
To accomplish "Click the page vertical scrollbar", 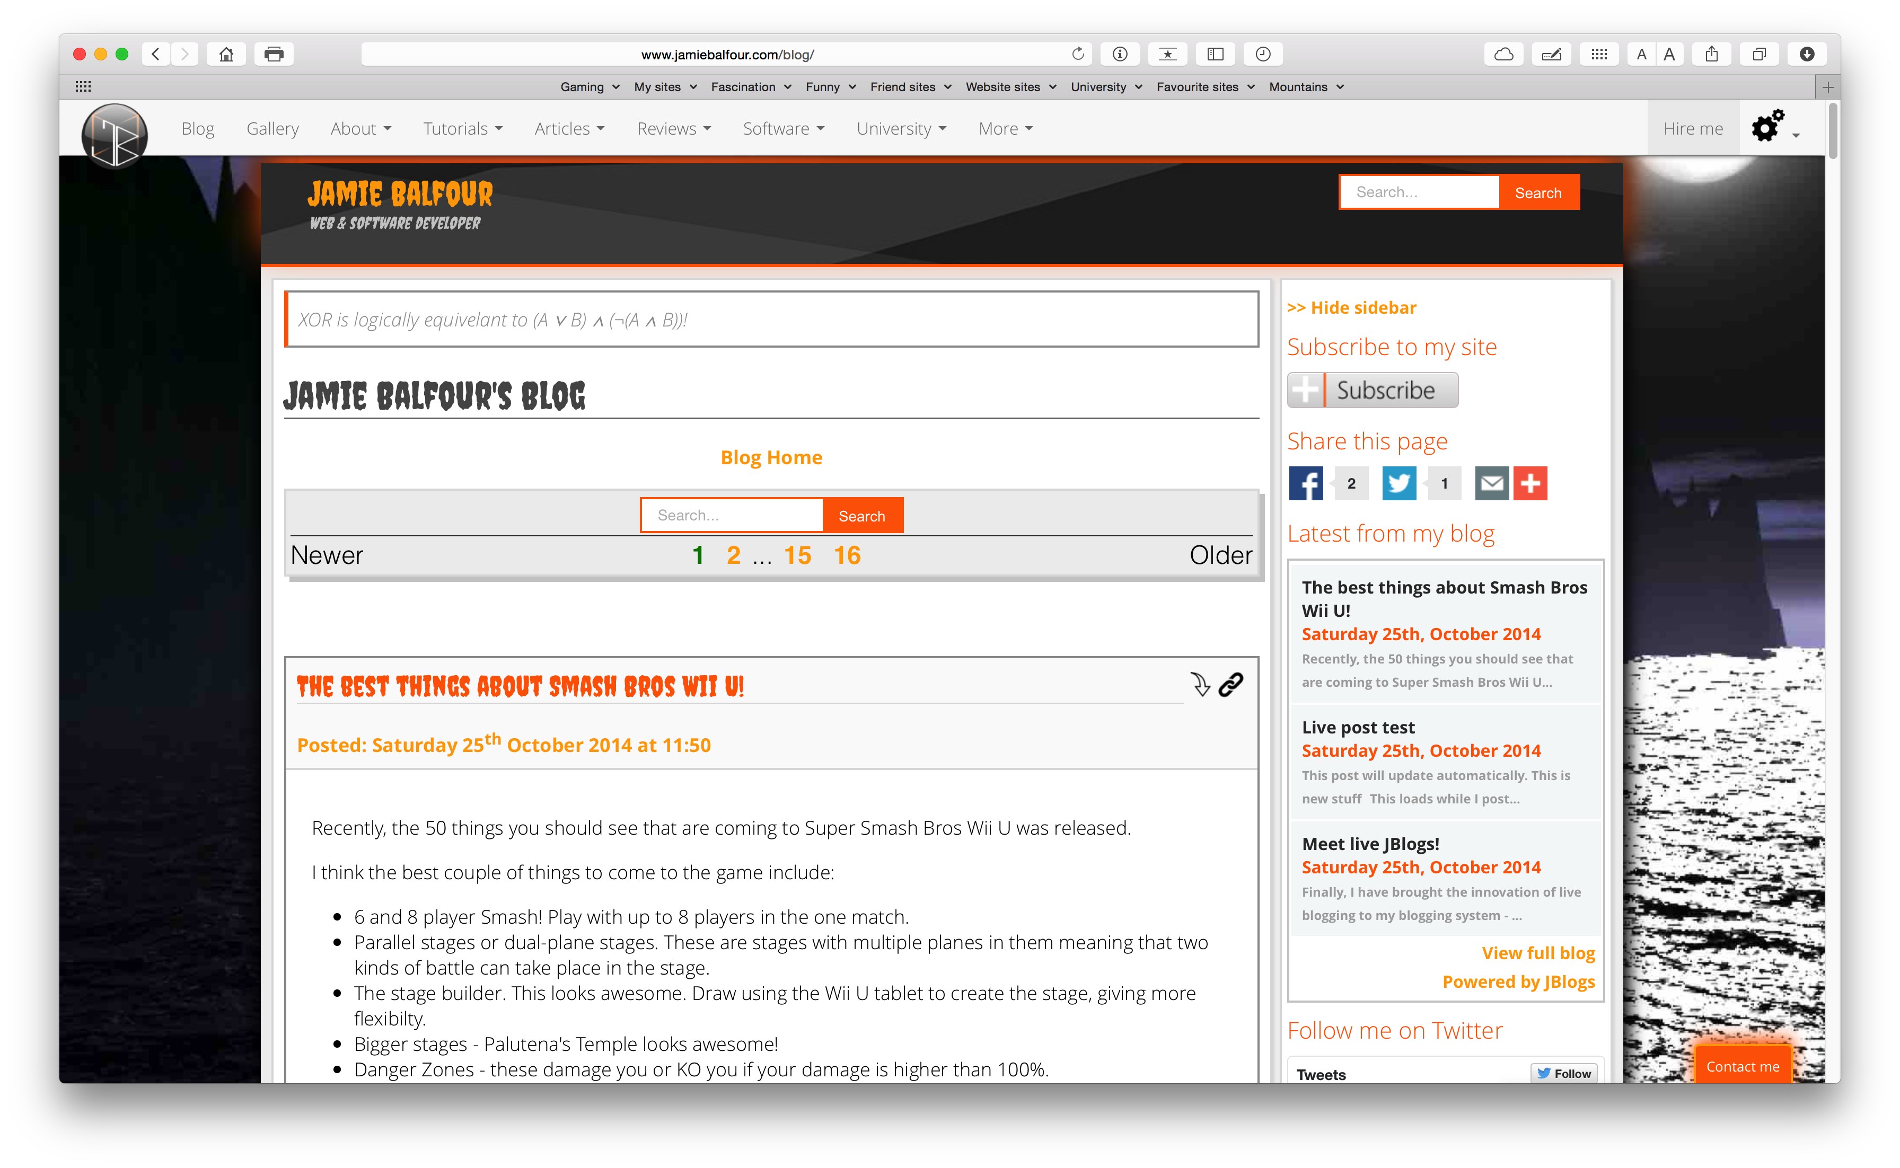I will (x=1834, y=131).
